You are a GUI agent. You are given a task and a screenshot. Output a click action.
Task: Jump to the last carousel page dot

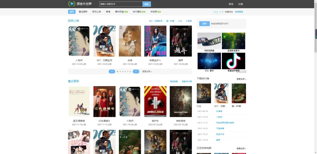130,71
